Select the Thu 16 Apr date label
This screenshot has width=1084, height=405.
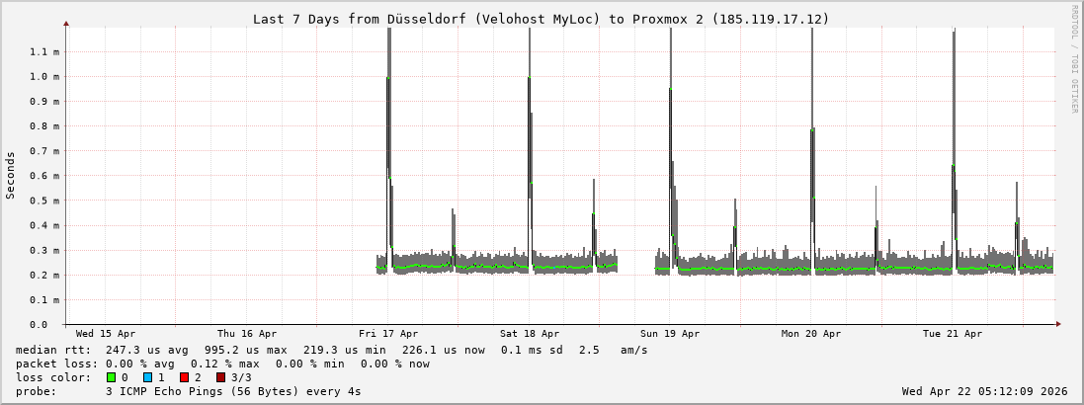[x=247, y=334]
